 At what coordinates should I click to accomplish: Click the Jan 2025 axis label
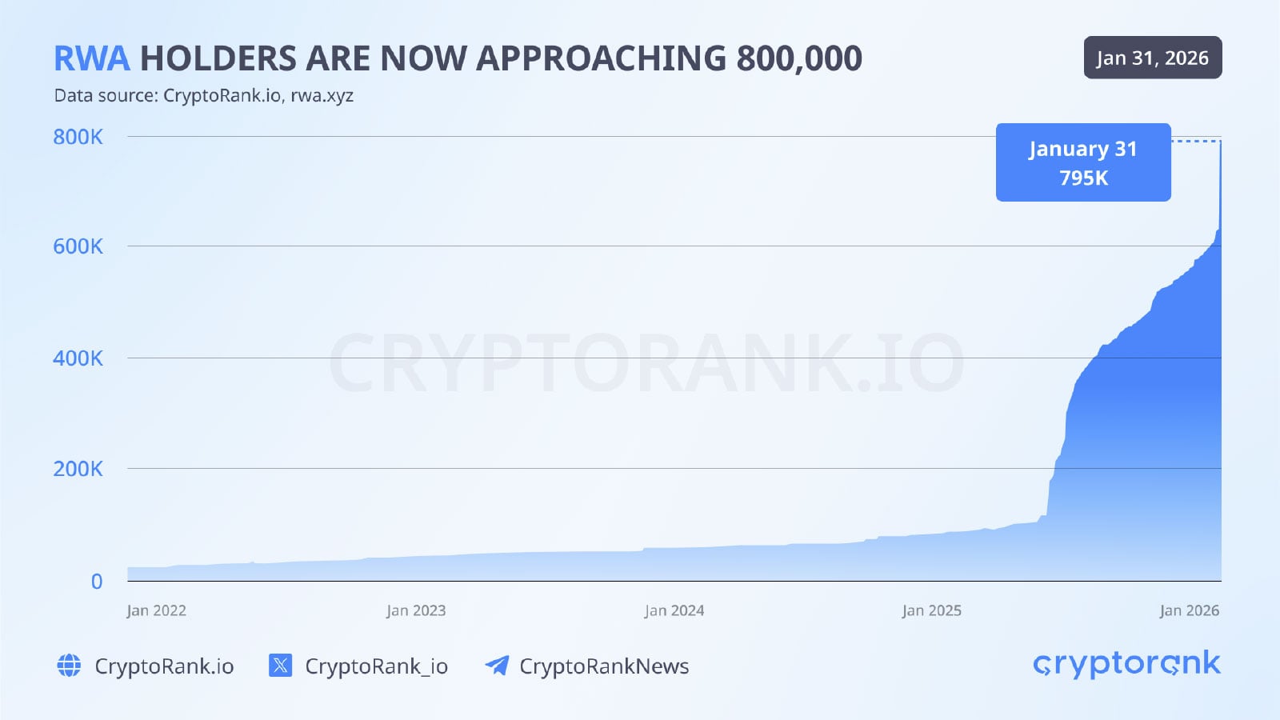coord(932,610)
